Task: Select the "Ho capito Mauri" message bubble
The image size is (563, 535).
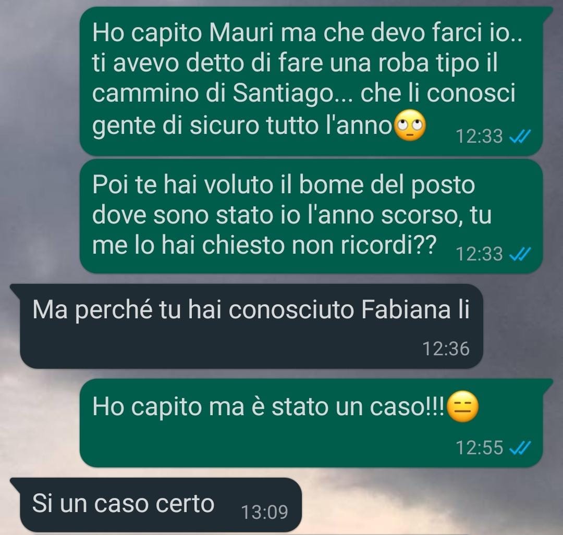Action: (x=311, y=81)
